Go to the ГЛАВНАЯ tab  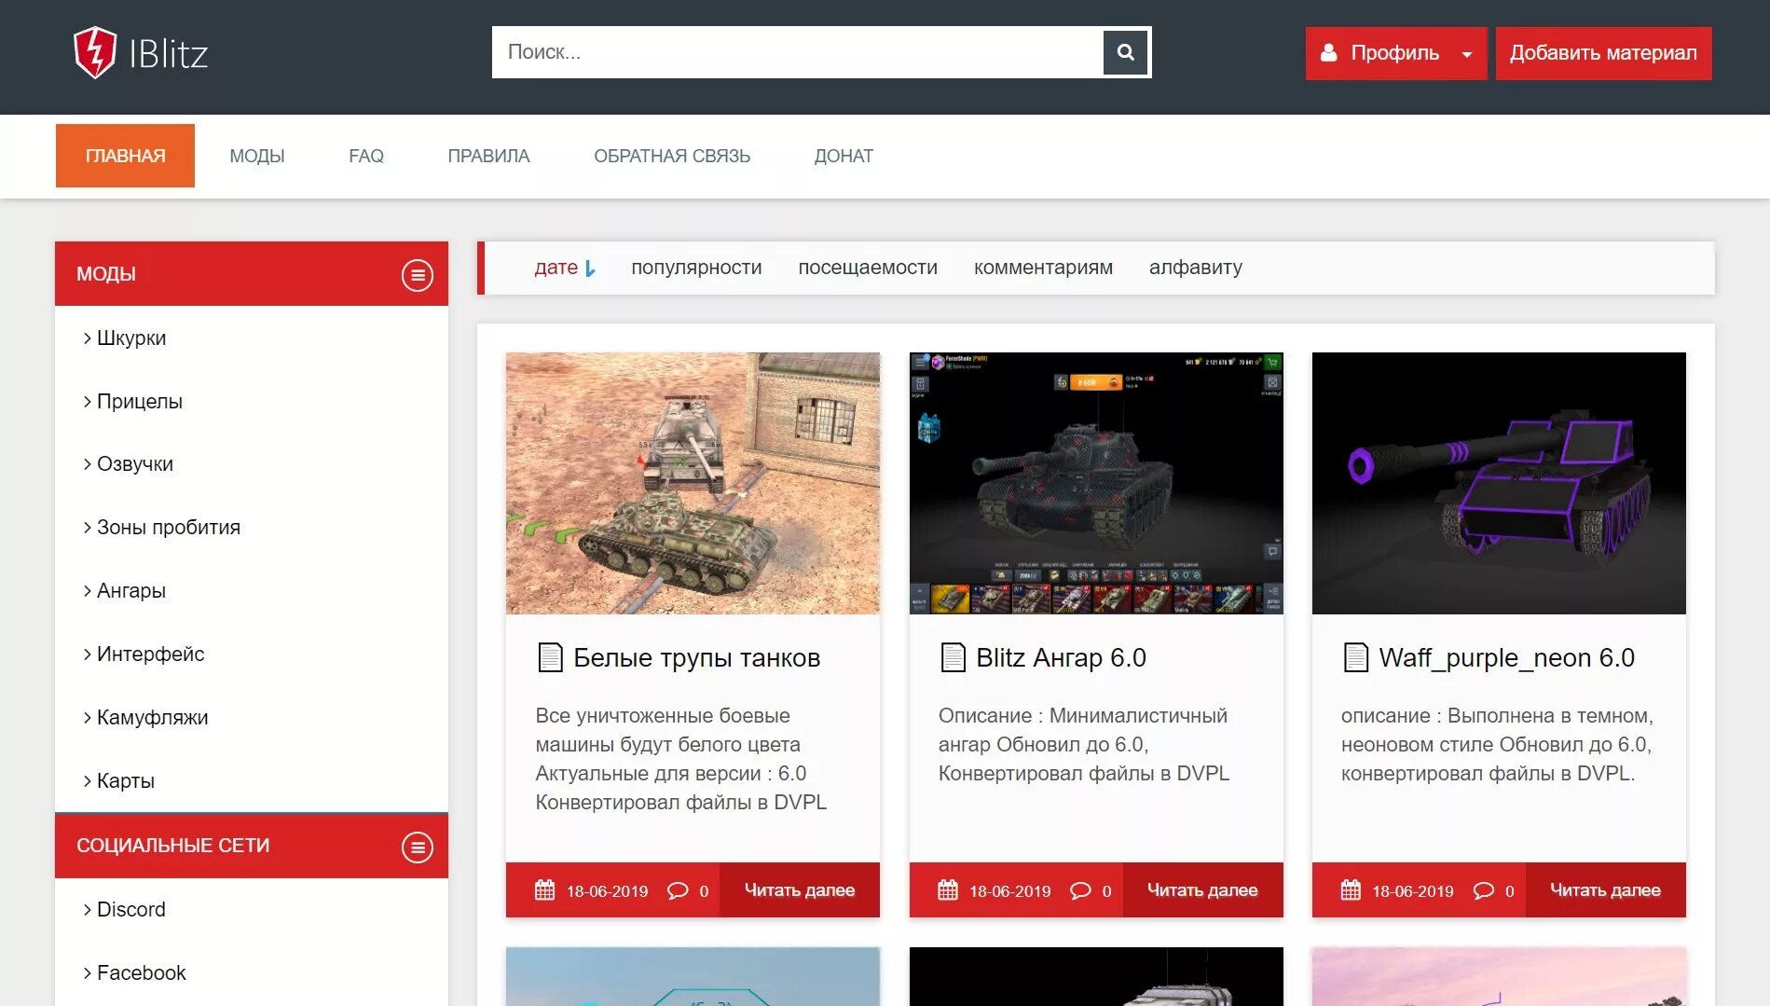coord(125,156)
